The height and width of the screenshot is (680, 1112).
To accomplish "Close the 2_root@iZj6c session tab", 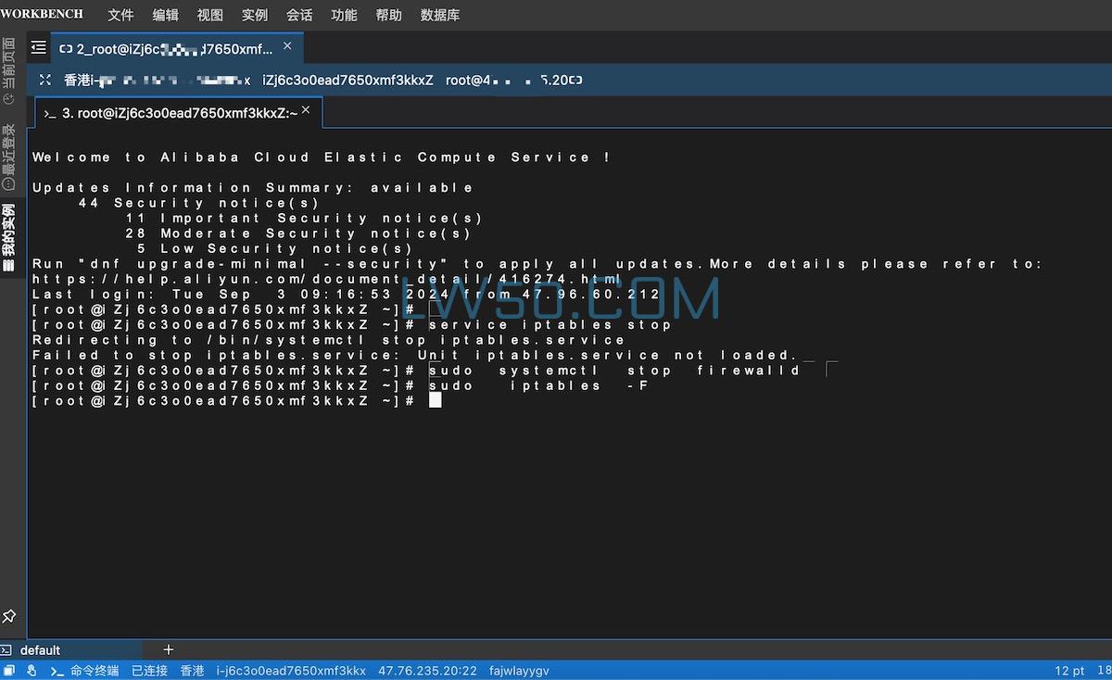I will [x=287, y=46].
